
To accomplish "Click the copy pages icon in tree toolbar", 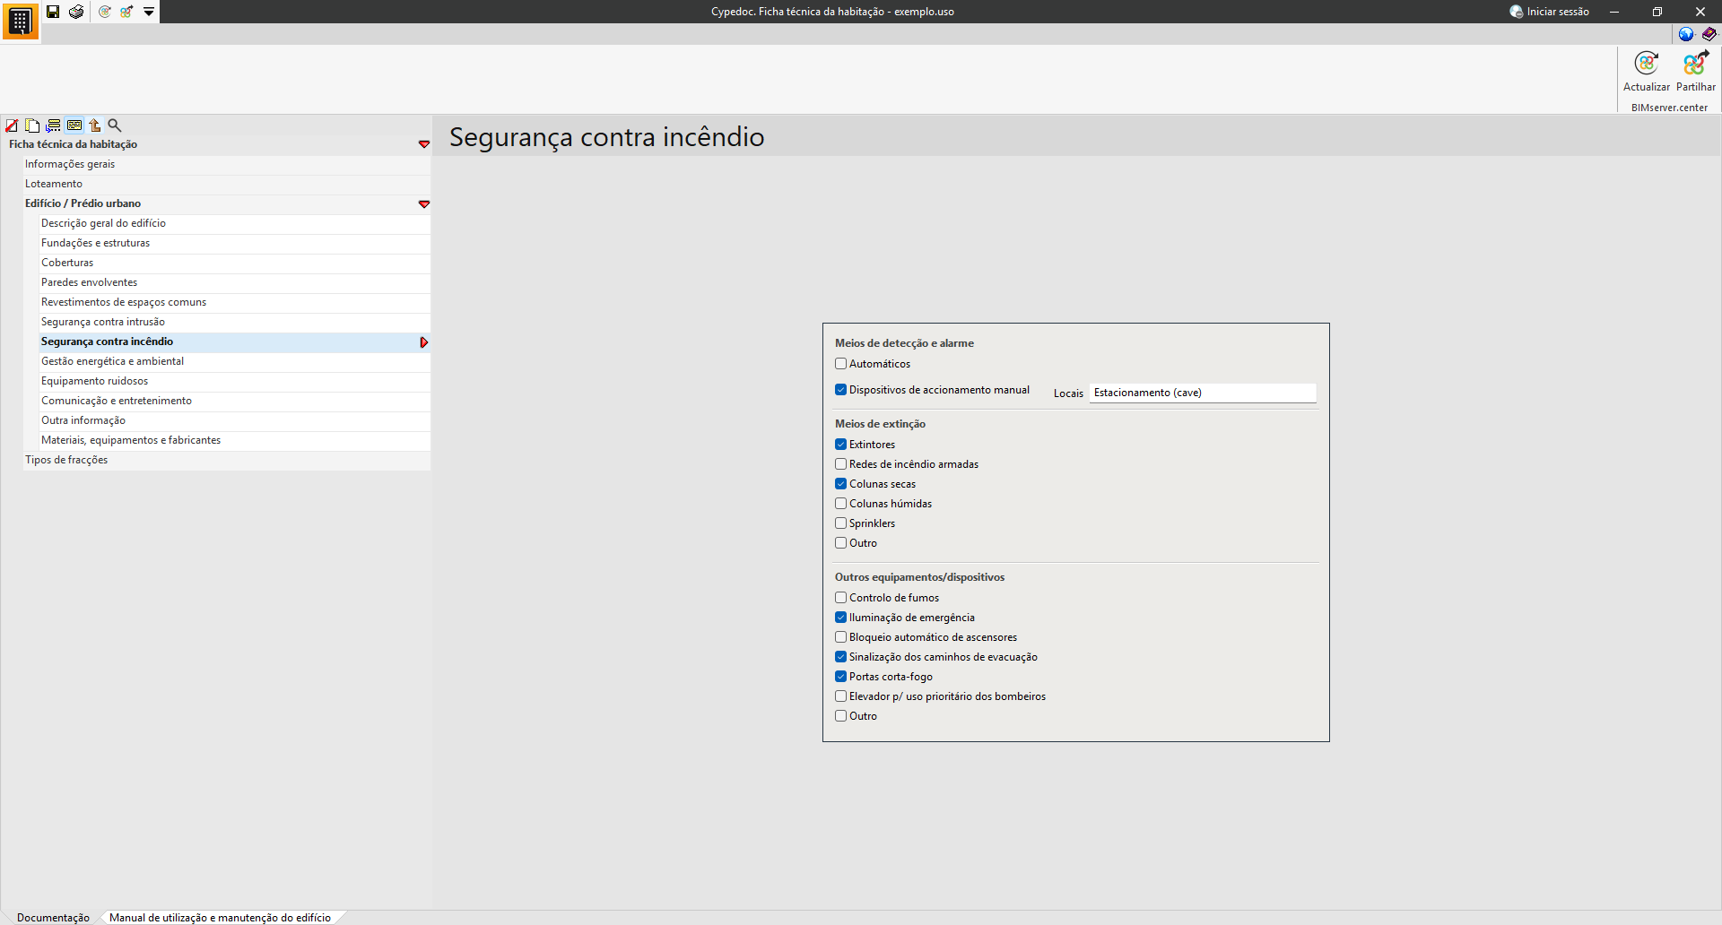I will [x=32, y=125].
